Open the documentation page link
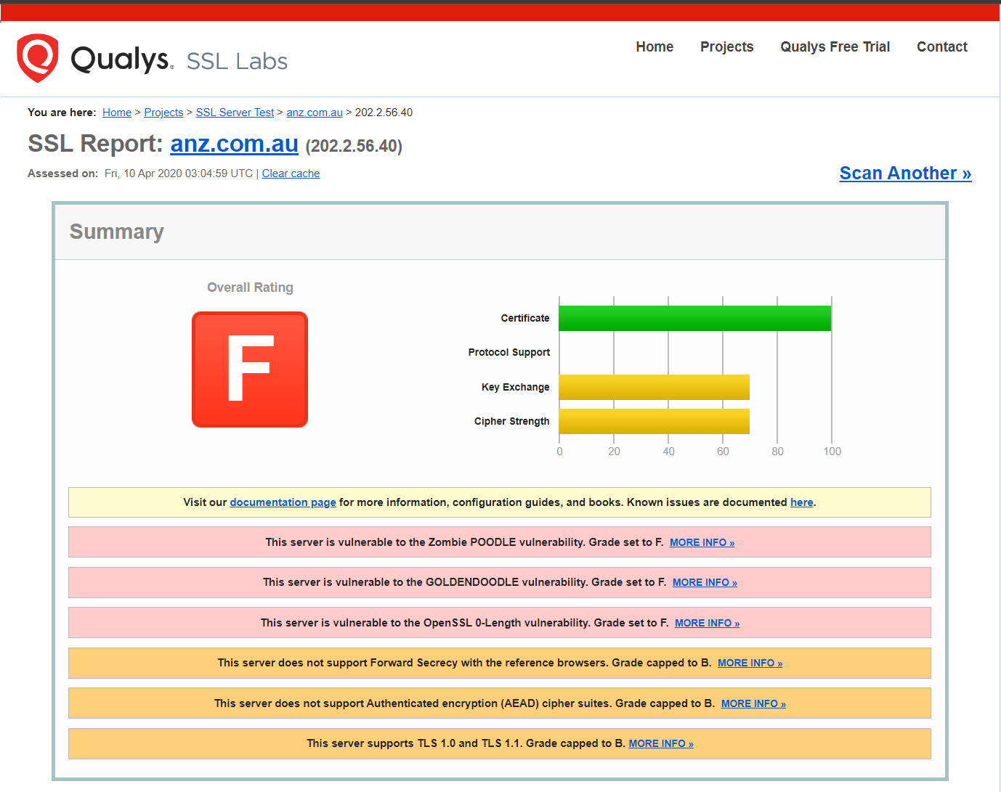This screenshot has height=792, width=1001. pyautogui.click(x=283, y=502)
